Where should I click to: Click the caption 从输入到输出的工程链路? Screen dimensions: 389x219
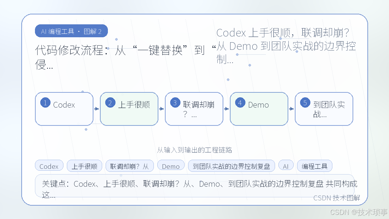(194, 150)
